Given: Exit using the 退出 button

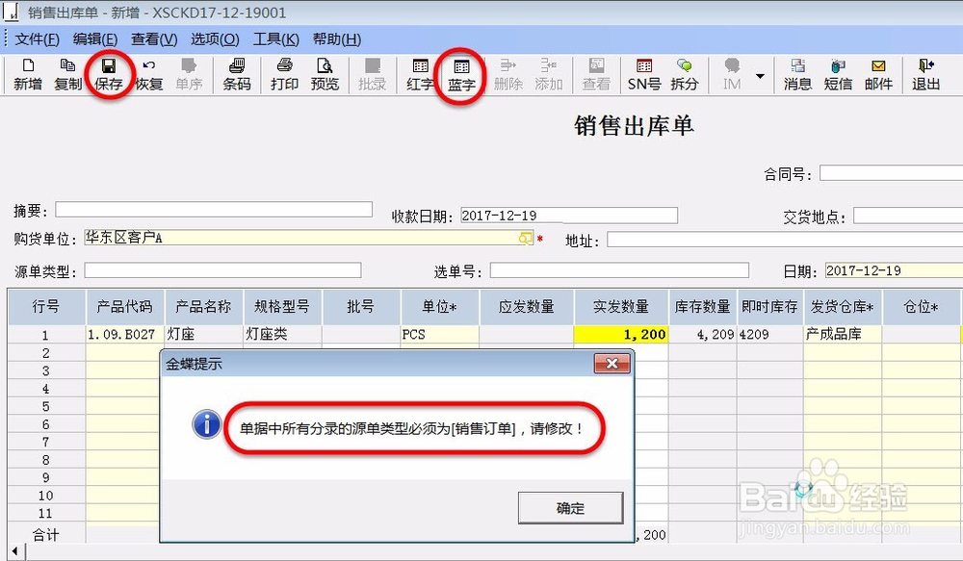Looking at the screenshot, I should click(924, 75).
